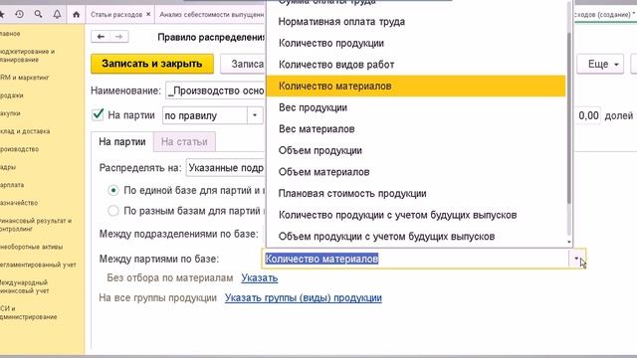Open Бюджетирование и планирование section
The height and width of the screenshot is (358, 637).
(x=27, y=56)
